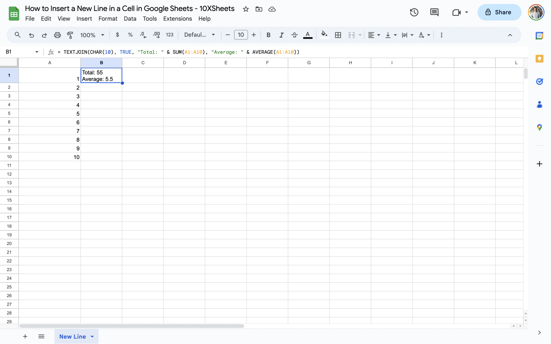The image size is (551, 344).
Task: Click the print icon
Action: coord(57,35)
